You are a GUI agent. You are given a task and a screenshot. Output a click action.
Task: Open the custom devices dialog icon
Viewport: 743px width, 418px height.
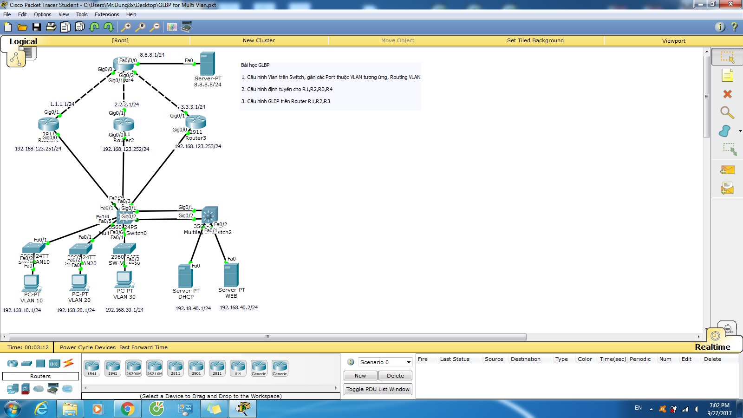[186, 27]
